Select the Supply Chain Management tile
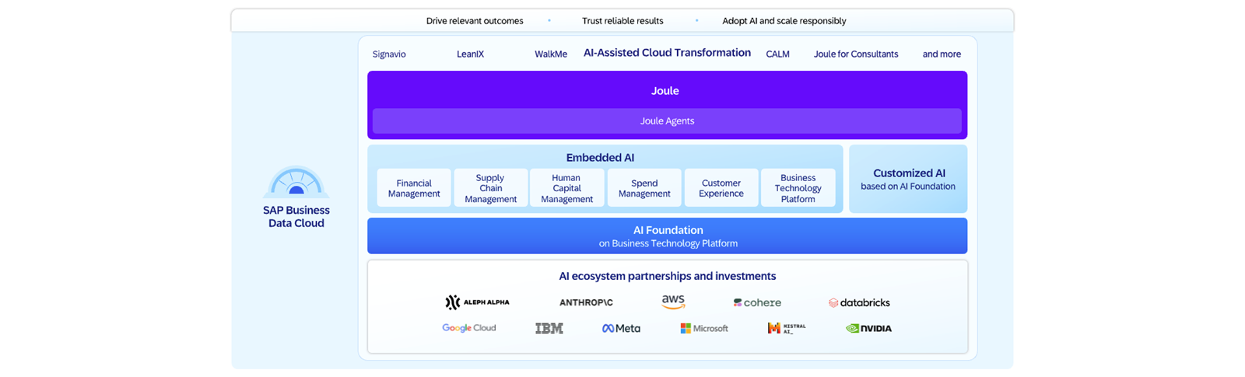The image size is (1245, 377). pos(490,188)
